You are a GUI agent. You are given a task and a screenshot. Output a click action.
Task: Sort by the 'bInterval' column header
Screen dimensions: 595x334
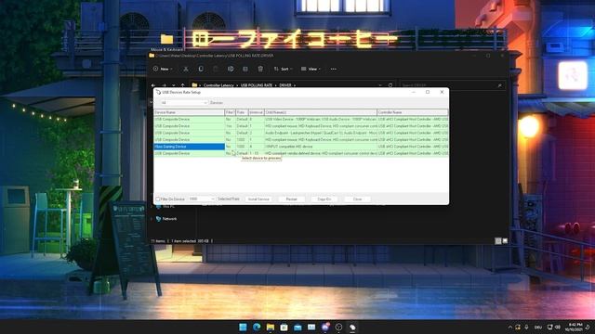[x=257, y=112]
